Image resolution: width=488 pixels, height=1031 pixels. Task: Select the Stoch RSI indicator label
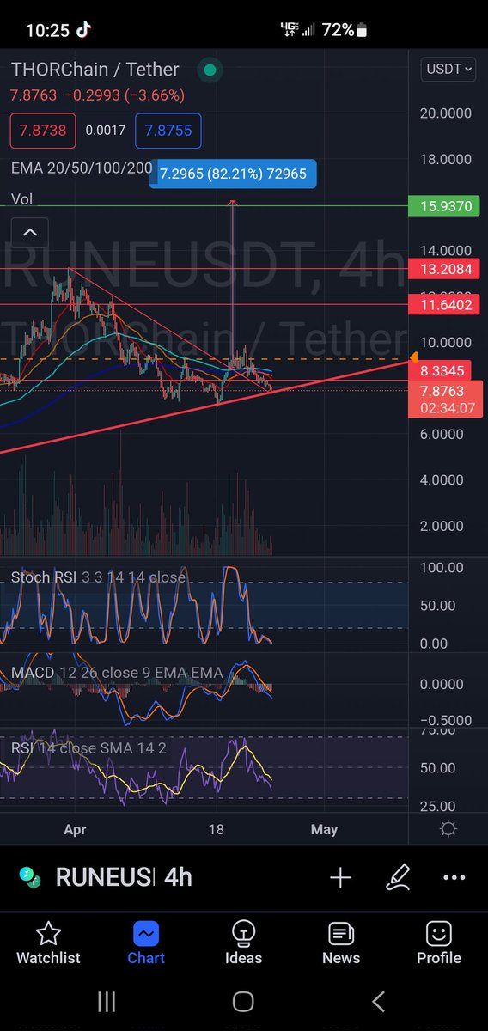98,577
